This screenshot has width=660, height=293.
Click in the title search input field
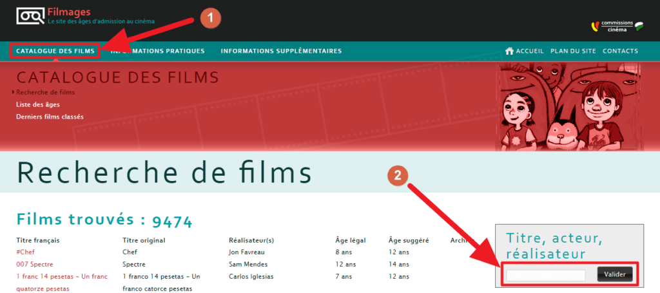point(545,275)
